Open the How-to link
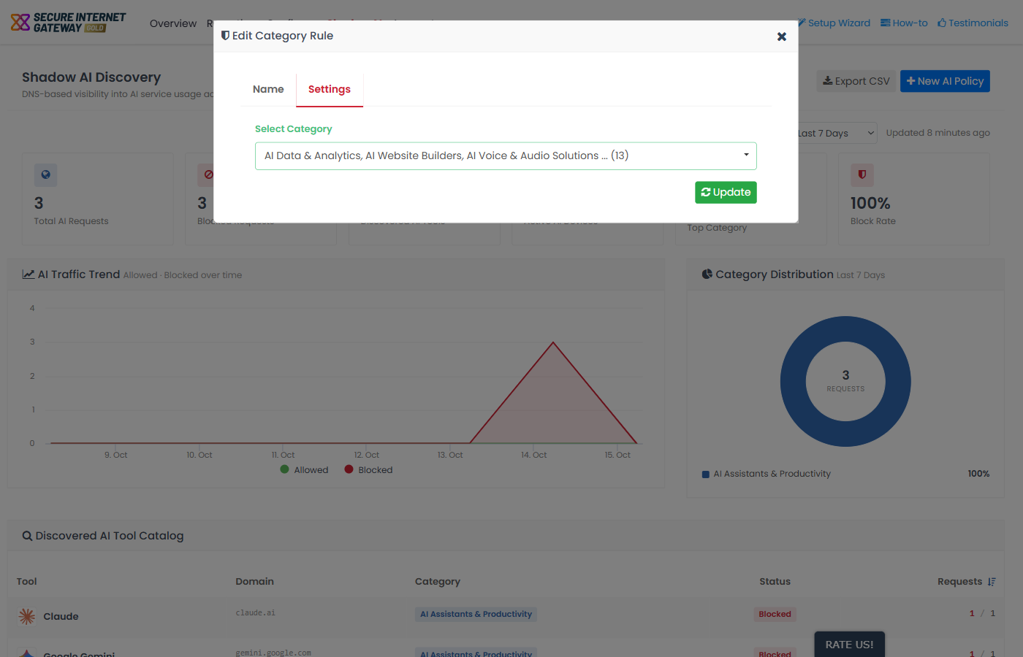 904,23
